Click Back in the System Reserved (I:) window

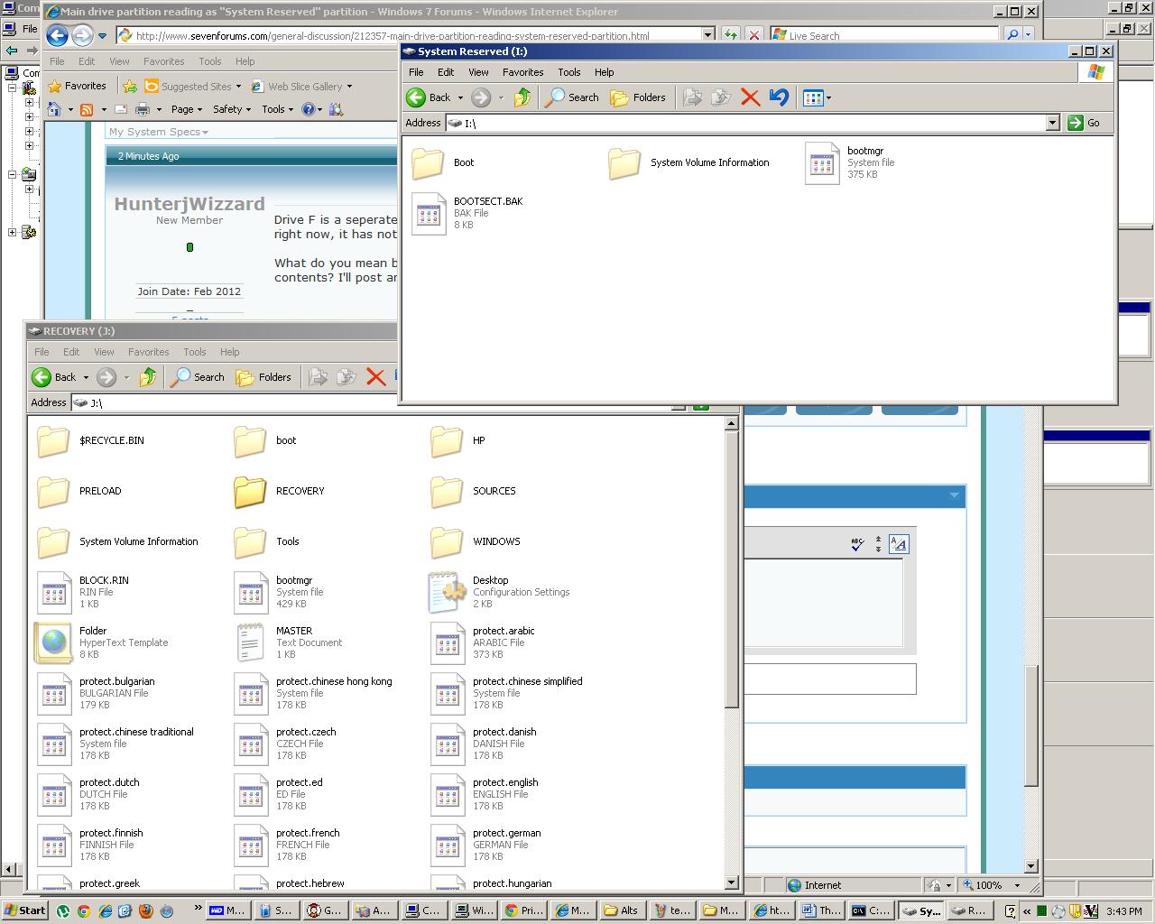[x=429, y=97]
